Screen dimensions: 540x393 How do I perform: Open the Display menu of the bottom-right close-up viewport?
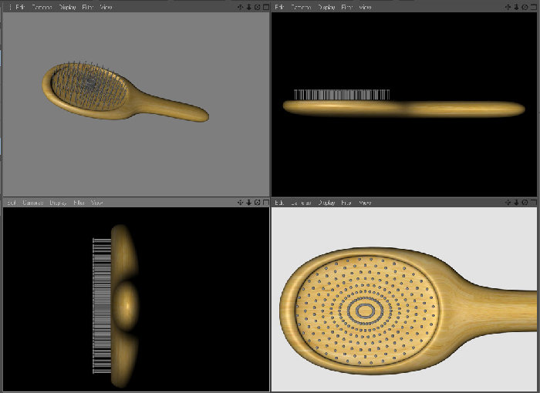[326, 203]
